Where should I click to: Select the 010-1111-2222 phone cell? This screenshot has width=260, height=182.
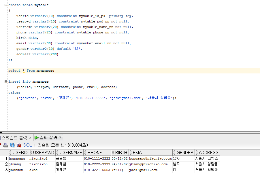tap(97, 158)
